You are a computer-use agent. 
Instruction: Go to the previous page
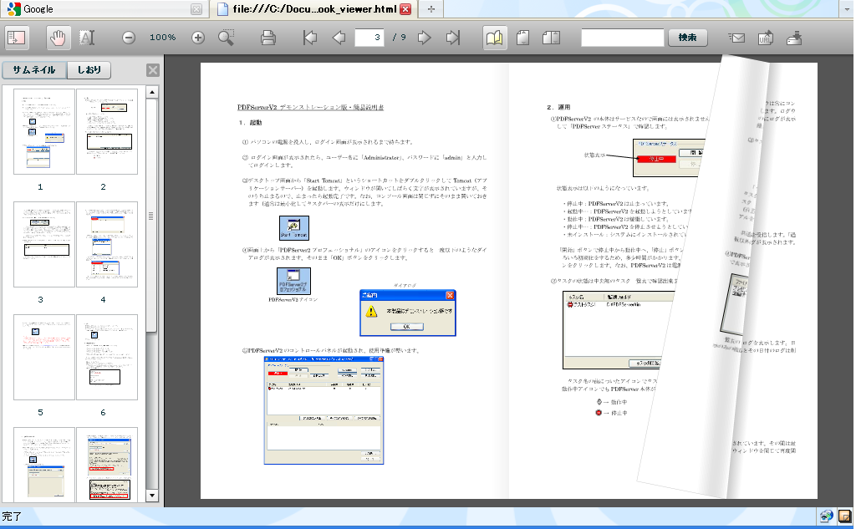click(339, 38)
